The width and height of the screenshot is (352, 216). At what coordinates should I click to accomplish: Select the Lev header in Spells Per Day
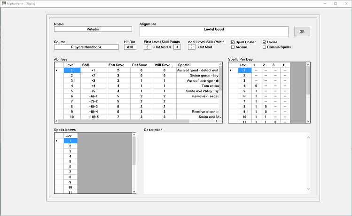[x=244, y=65]
